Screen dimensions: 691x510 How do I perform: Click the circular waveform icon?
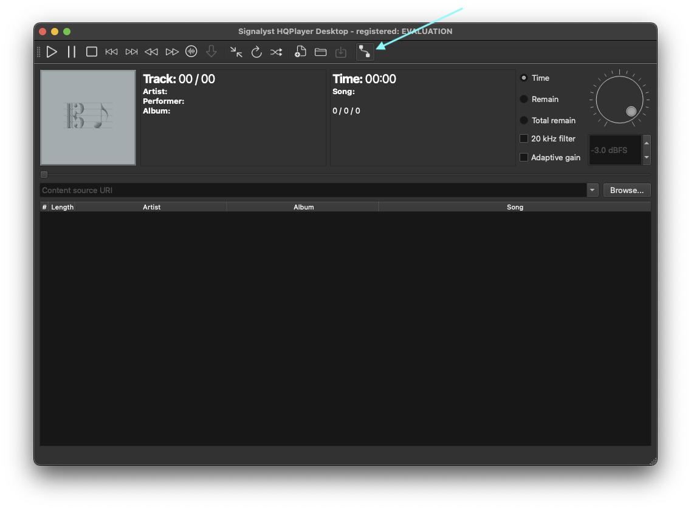click(x=191, y=52)
